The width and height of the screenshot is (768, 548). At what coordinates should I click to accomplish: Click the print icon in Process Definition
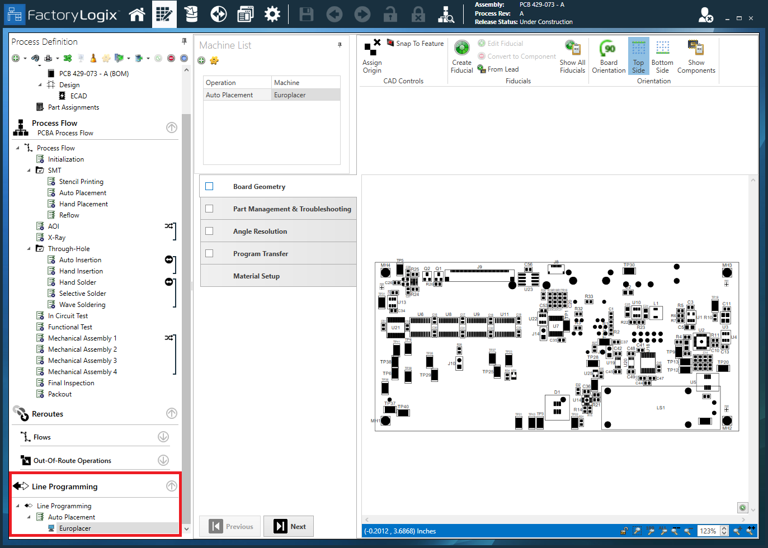[48, 58]
